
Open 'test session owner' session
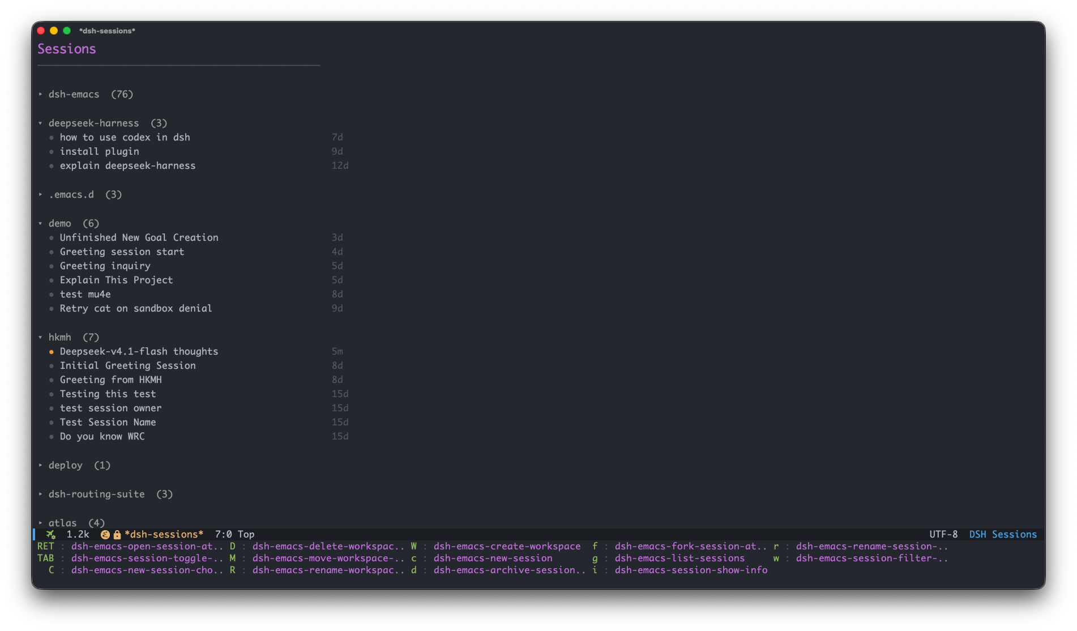[110, 408]
